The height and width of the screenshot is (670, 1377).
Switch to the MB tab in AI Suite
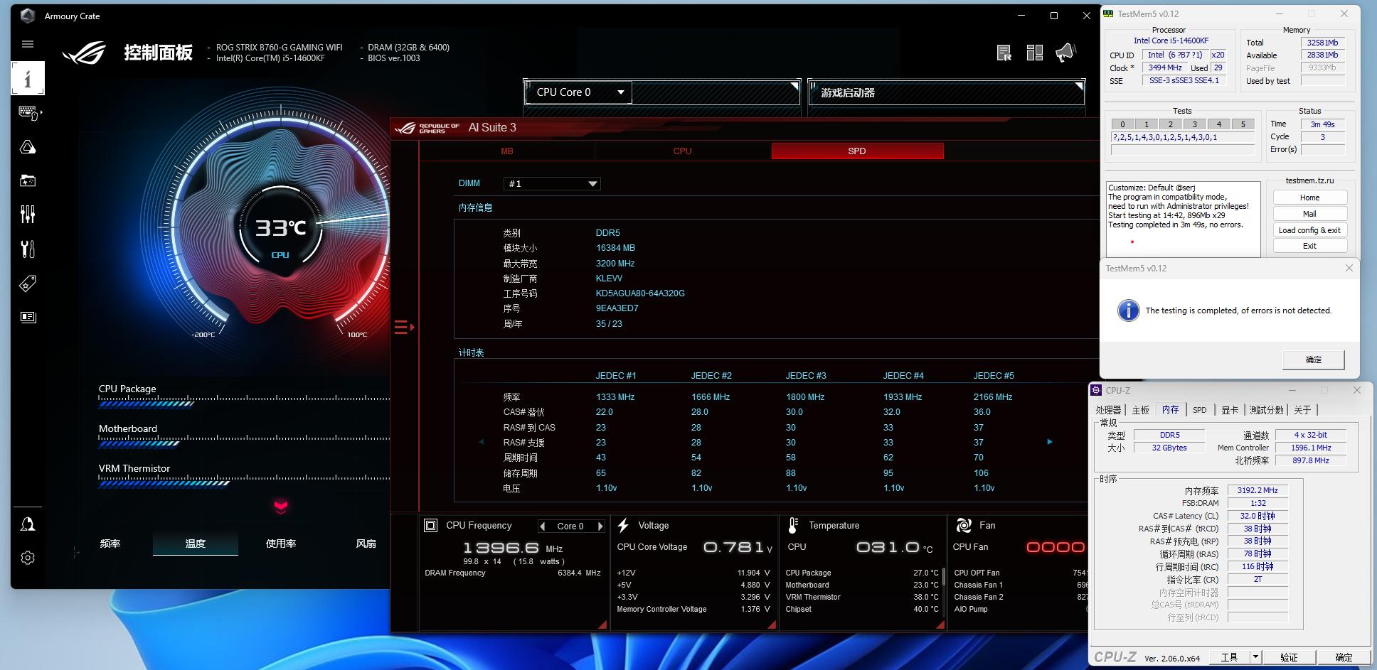point(507,151)
